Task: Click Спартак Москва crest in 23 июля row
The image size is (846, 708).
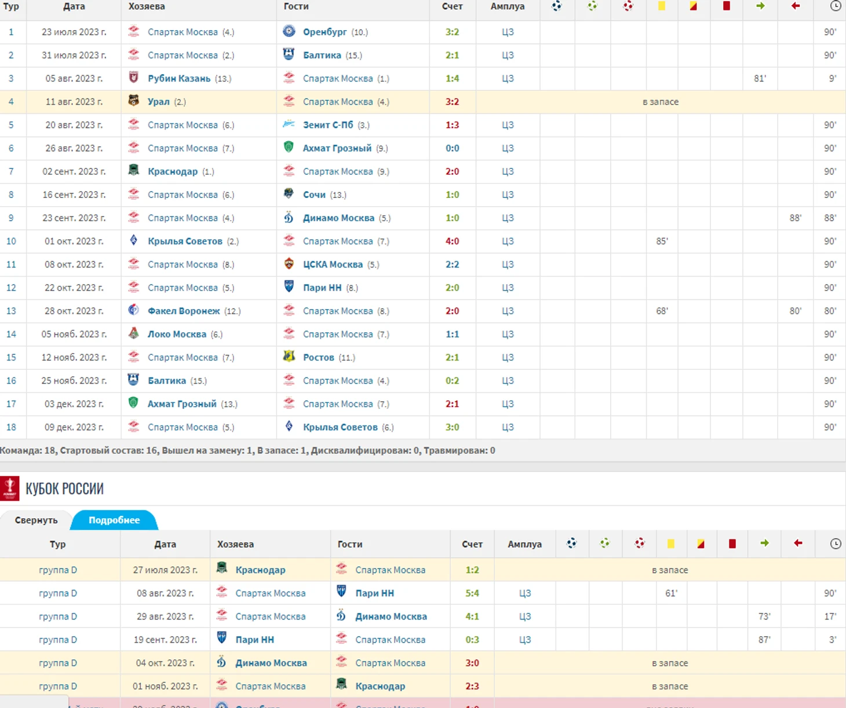Action: coord(133,31)
